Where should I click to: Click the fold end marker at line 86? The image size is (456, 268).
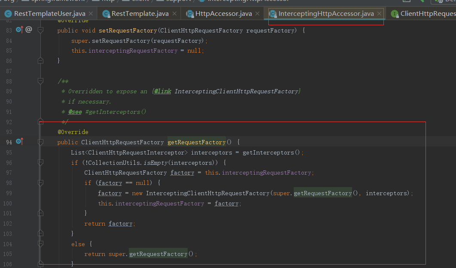click(x=41, y=61)
